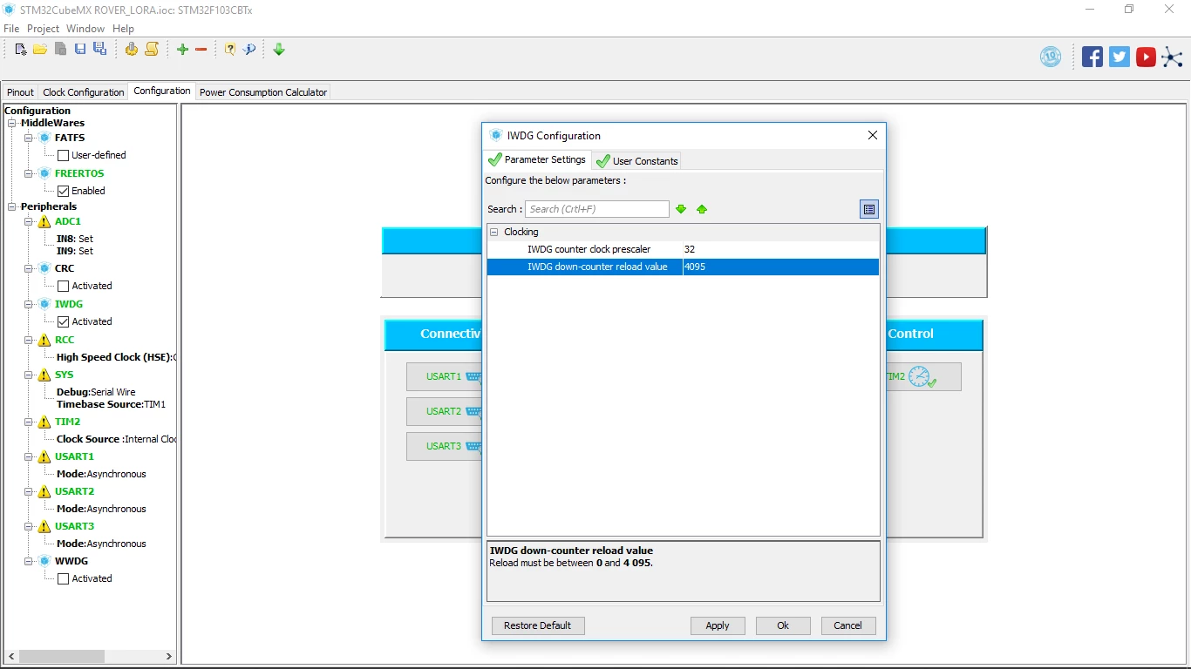The image size is (1191, 669).
Task: Tick the CRC Activated checkbox
Action: [x=63, y=287]
